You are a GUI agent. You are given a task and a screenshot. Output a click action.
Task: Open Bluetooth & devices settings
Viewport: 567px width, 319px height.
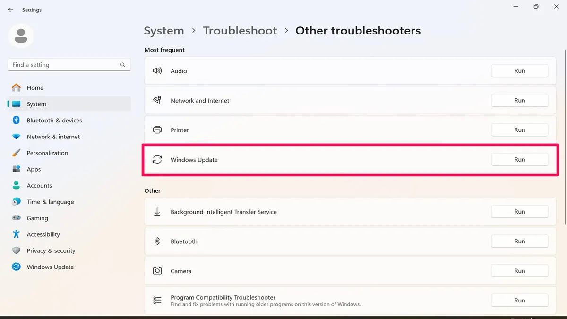point(69,120)
